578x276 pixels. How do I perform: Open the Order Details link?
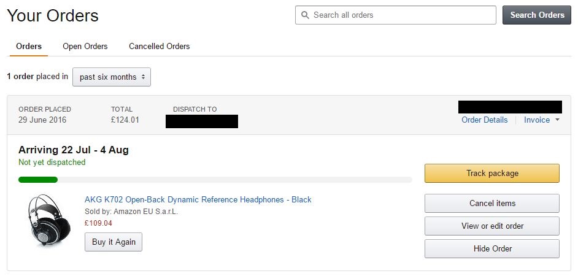[x=484, y=120]
